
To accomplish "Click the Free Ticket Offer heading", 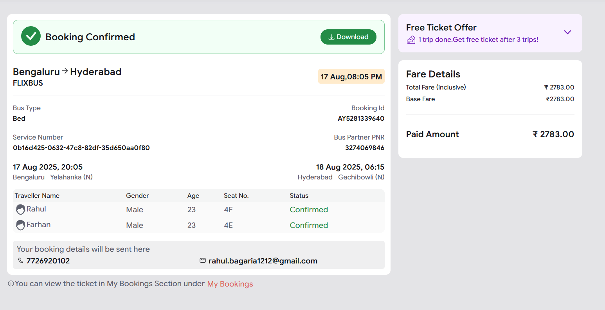I will (x=441, y=27).
